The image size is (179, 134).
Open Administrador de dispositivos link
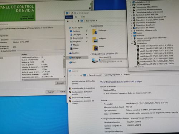pyautogui.click(x=83, y=88)
